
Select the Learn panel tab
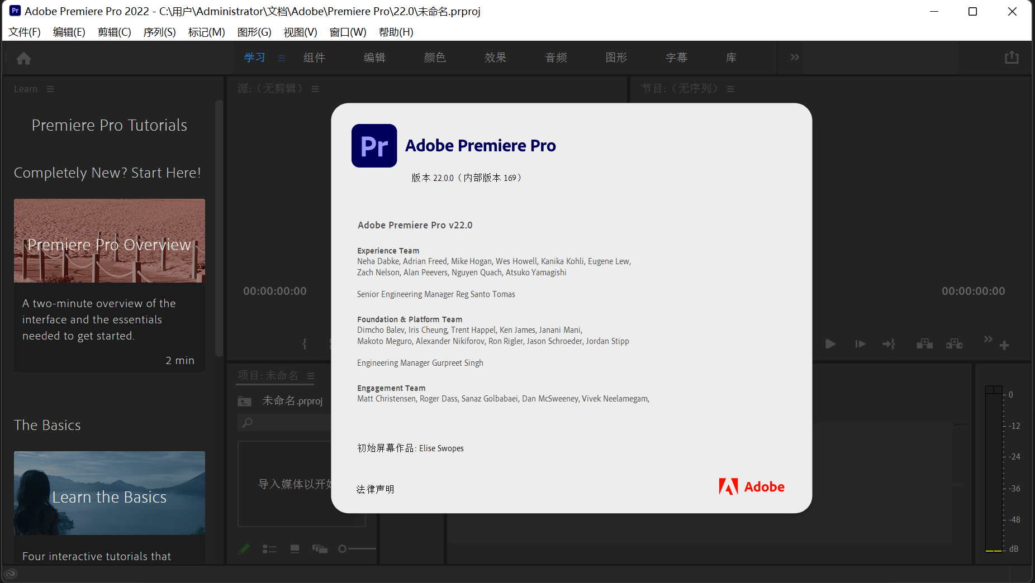26,89
